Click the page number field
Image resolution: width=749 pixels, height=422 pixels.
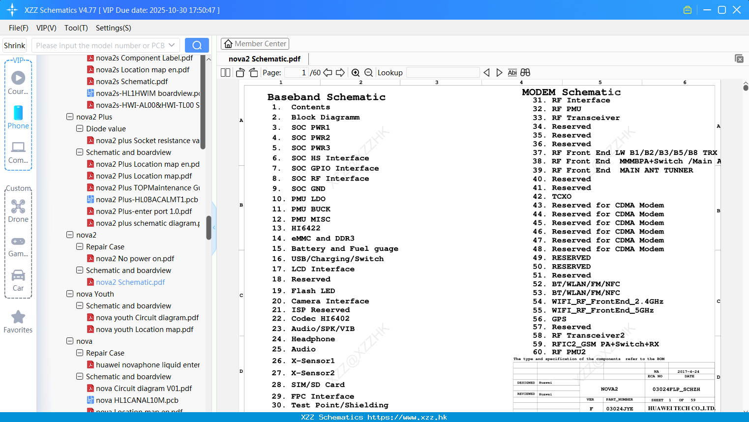click(296, 73)
